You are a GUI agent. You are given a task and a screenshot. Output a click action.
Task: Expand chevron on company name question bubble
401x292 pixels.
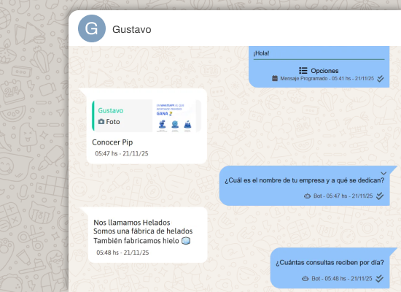point(384,174)
